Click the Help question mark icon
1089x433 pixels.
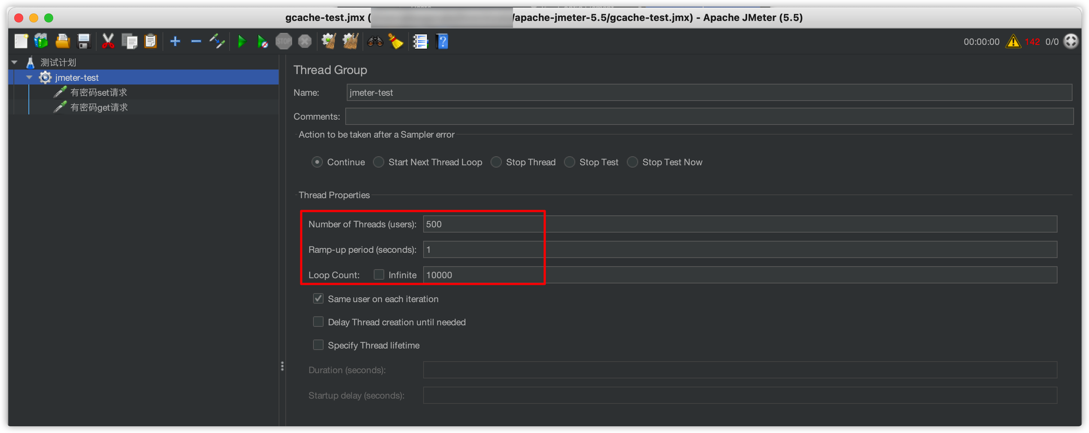(x=442, y=42)
